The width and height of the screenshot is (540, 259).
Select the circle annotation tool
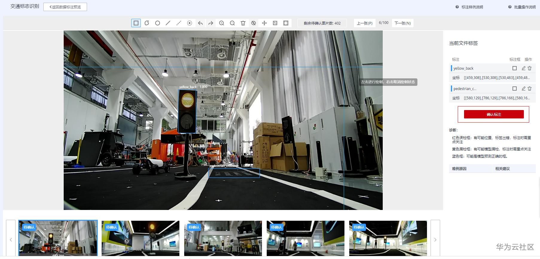(158, 23)
